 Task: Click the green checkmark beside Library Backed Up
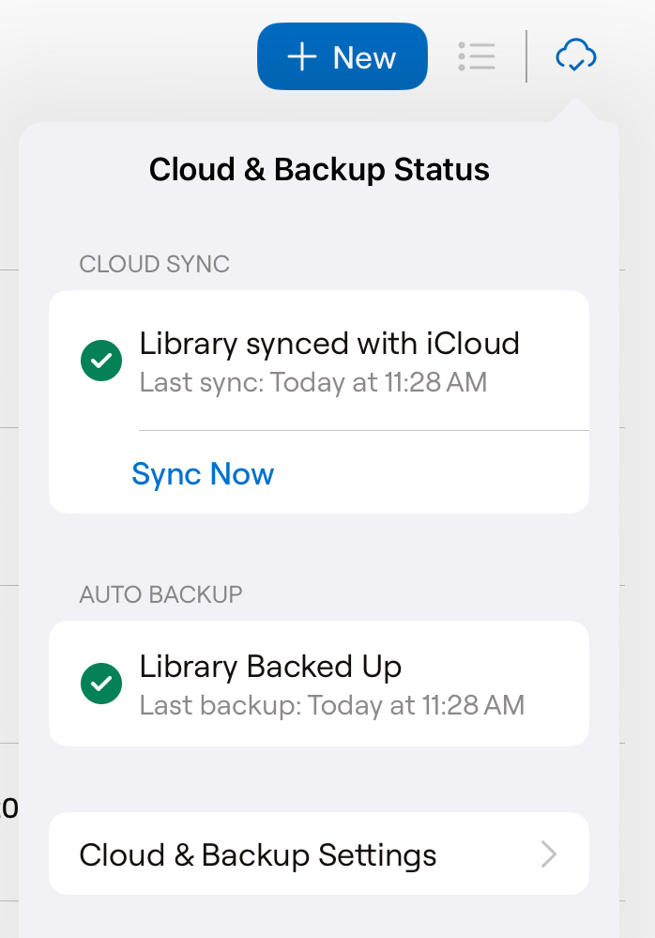coord(101,684)
